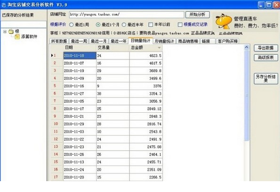Select the 添置软件 tree item
Image resolution: width=280 pixels, height=192 pixels.
coord(29,37)
